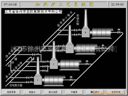Go to the 外输泵 screen
The height and width of the screenshot is (96, 128).
(x=74, y=92)
